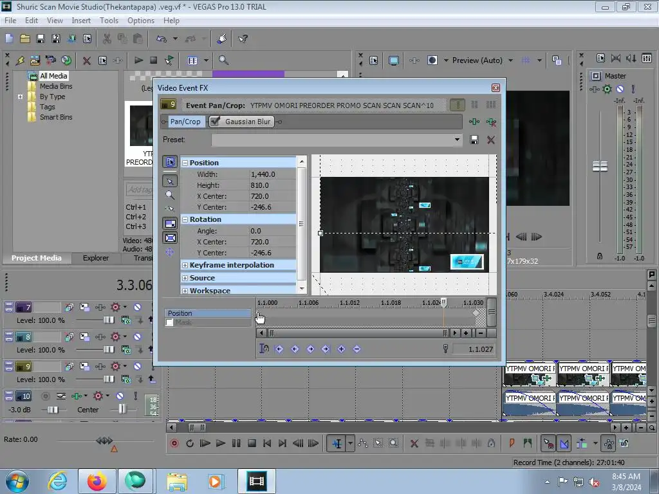Click the Play button in main transport
The image size is (659, 494).
coord(220,443)
